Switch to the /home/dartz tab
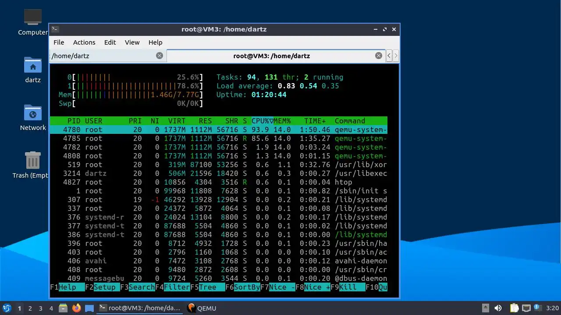 (x=108, y=56)
